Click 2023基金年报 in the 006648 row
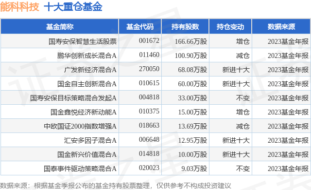The height and width of the screenshot is (190, 311). [288, 140]
